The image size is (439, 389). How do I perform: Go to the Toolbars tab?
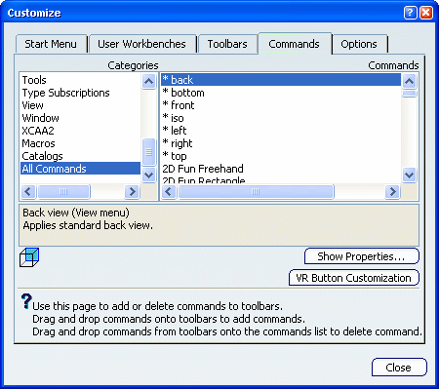click(x=227, y=44)
